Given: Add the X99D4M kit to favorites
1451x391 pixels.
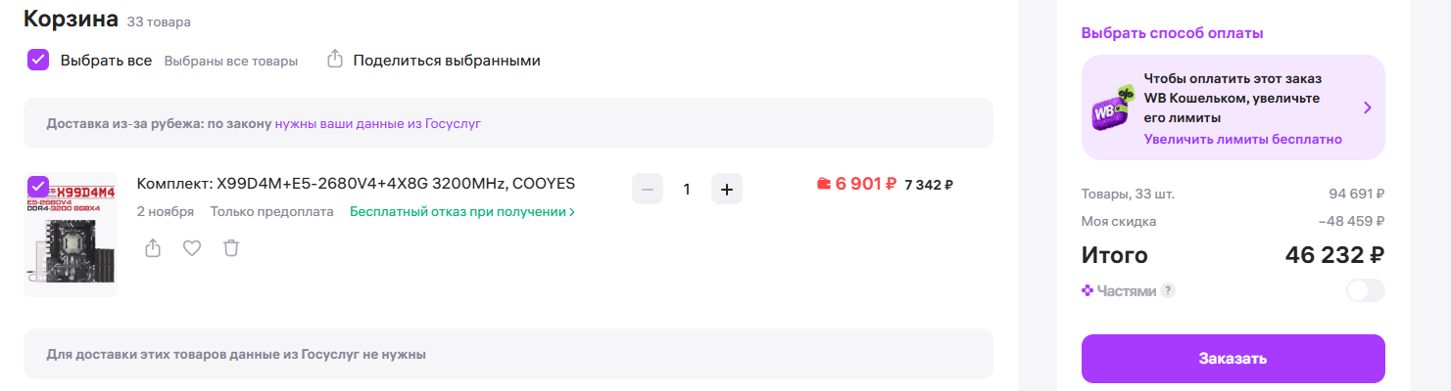Looking at the screenshot, I should (x=192, y=248).
